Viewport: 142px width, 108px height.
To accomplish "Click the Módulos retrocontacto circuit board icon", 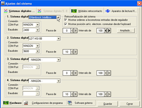I will [x=74, y=11].
